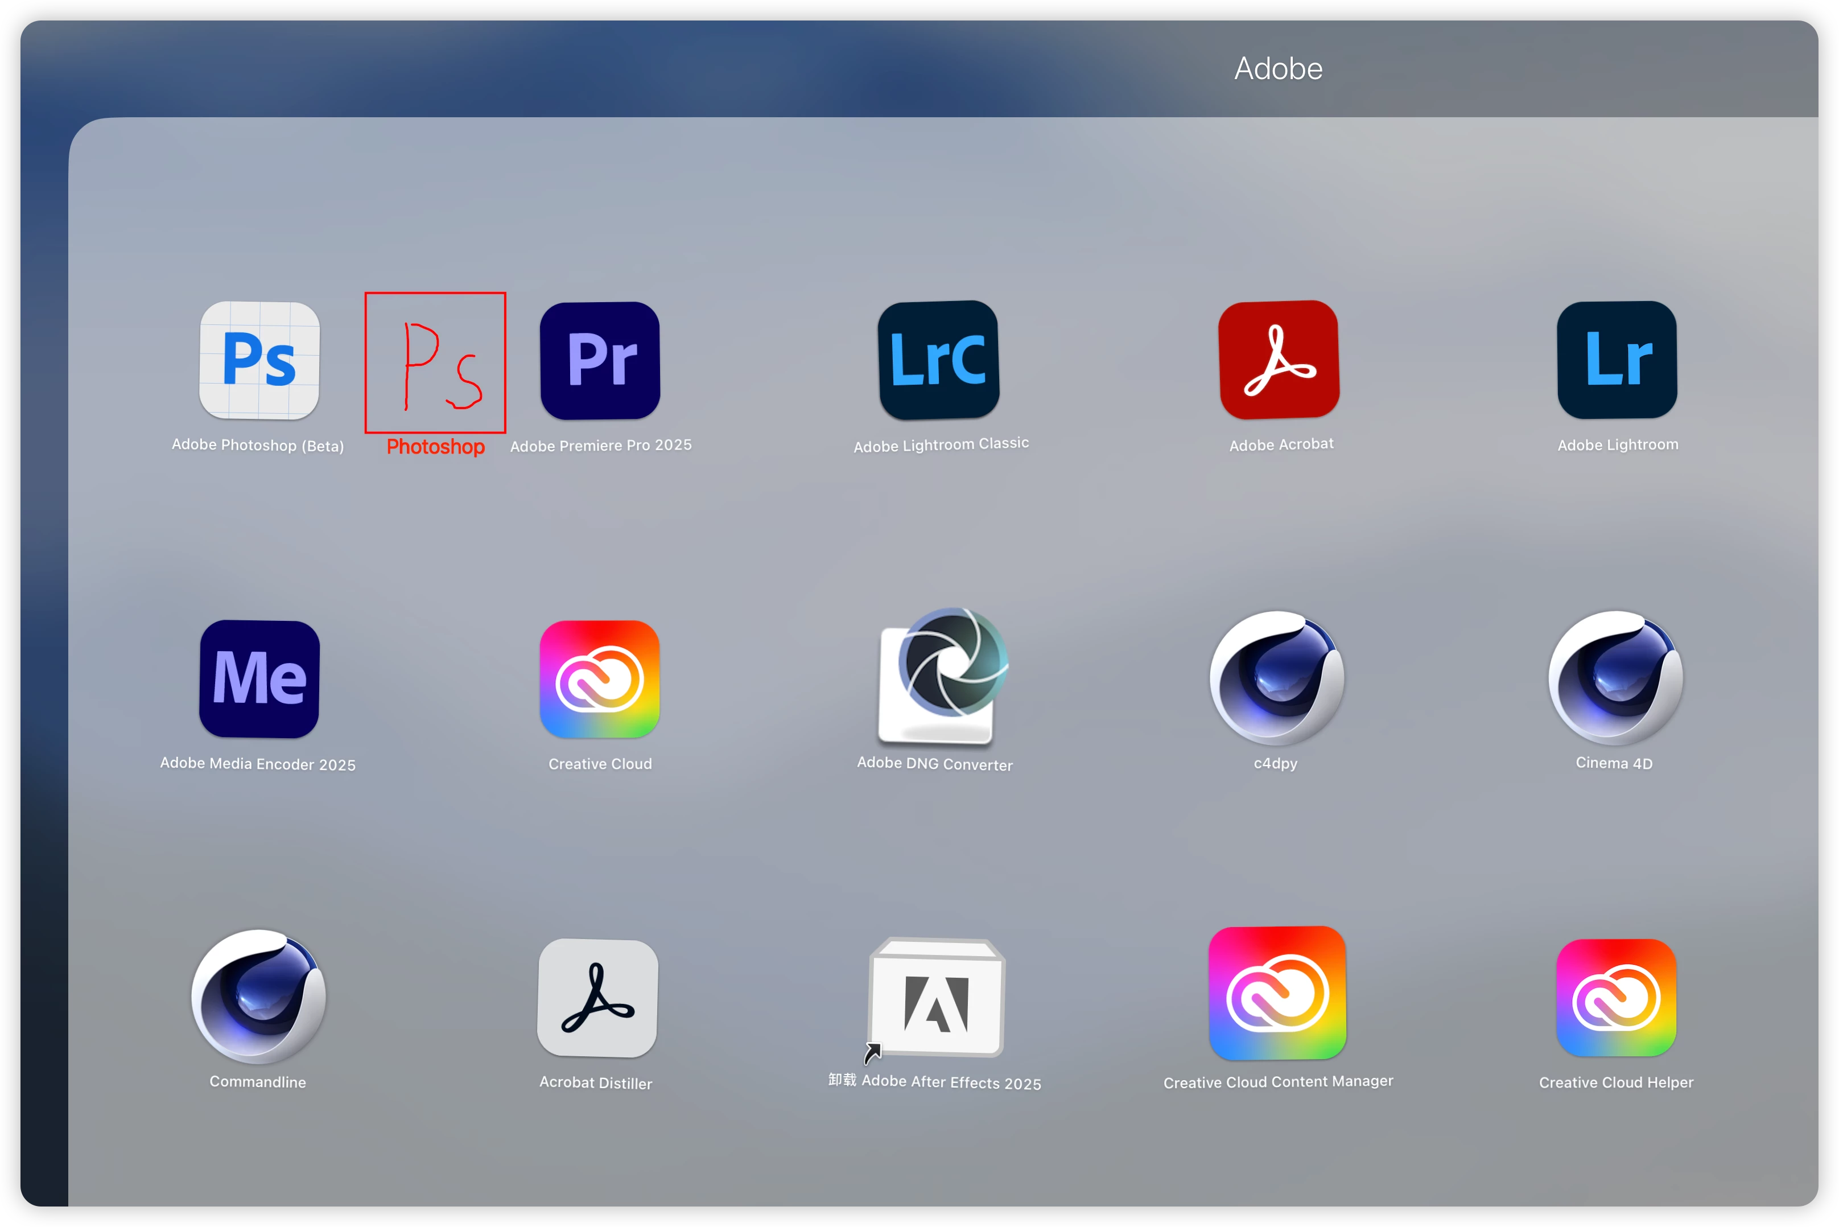The width and height of the screenshot is (1839, 1227).
Task: Open the Commandline sphere icon
Action: [x=259, y=996]
